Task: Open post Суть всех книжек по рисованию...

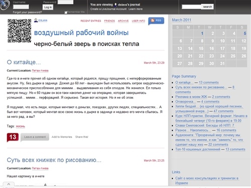Action: click(x=54, y=160)
